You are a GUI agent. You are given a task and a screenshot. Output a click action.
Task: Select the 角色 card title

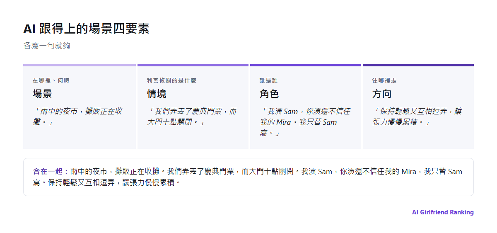click(269, 94)
